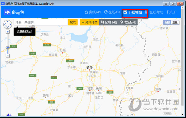Focus the 地名，关键字 search field
Screen dimensions: 186x118
[41, 22]
